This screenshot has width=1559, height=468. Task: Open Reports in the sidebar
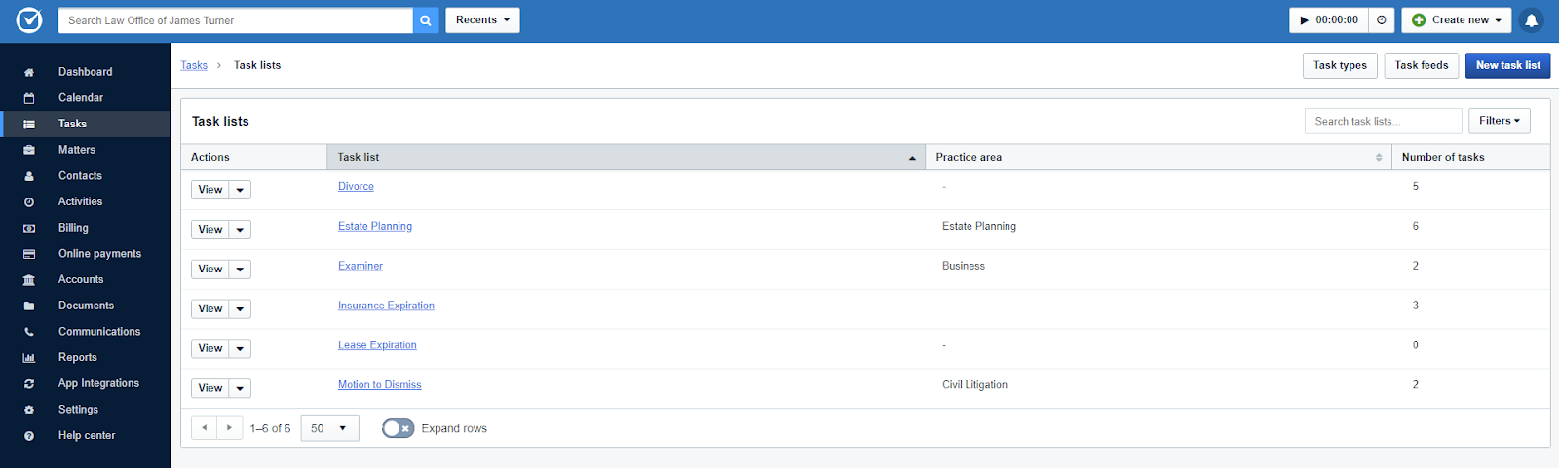pos(78,358)
